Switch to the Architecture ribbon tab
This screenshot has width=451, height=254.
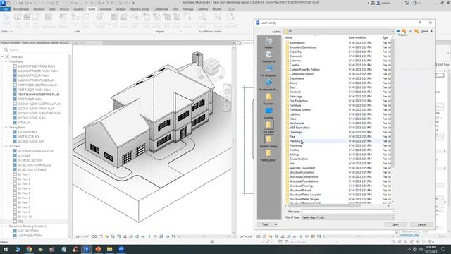[21, 9]
